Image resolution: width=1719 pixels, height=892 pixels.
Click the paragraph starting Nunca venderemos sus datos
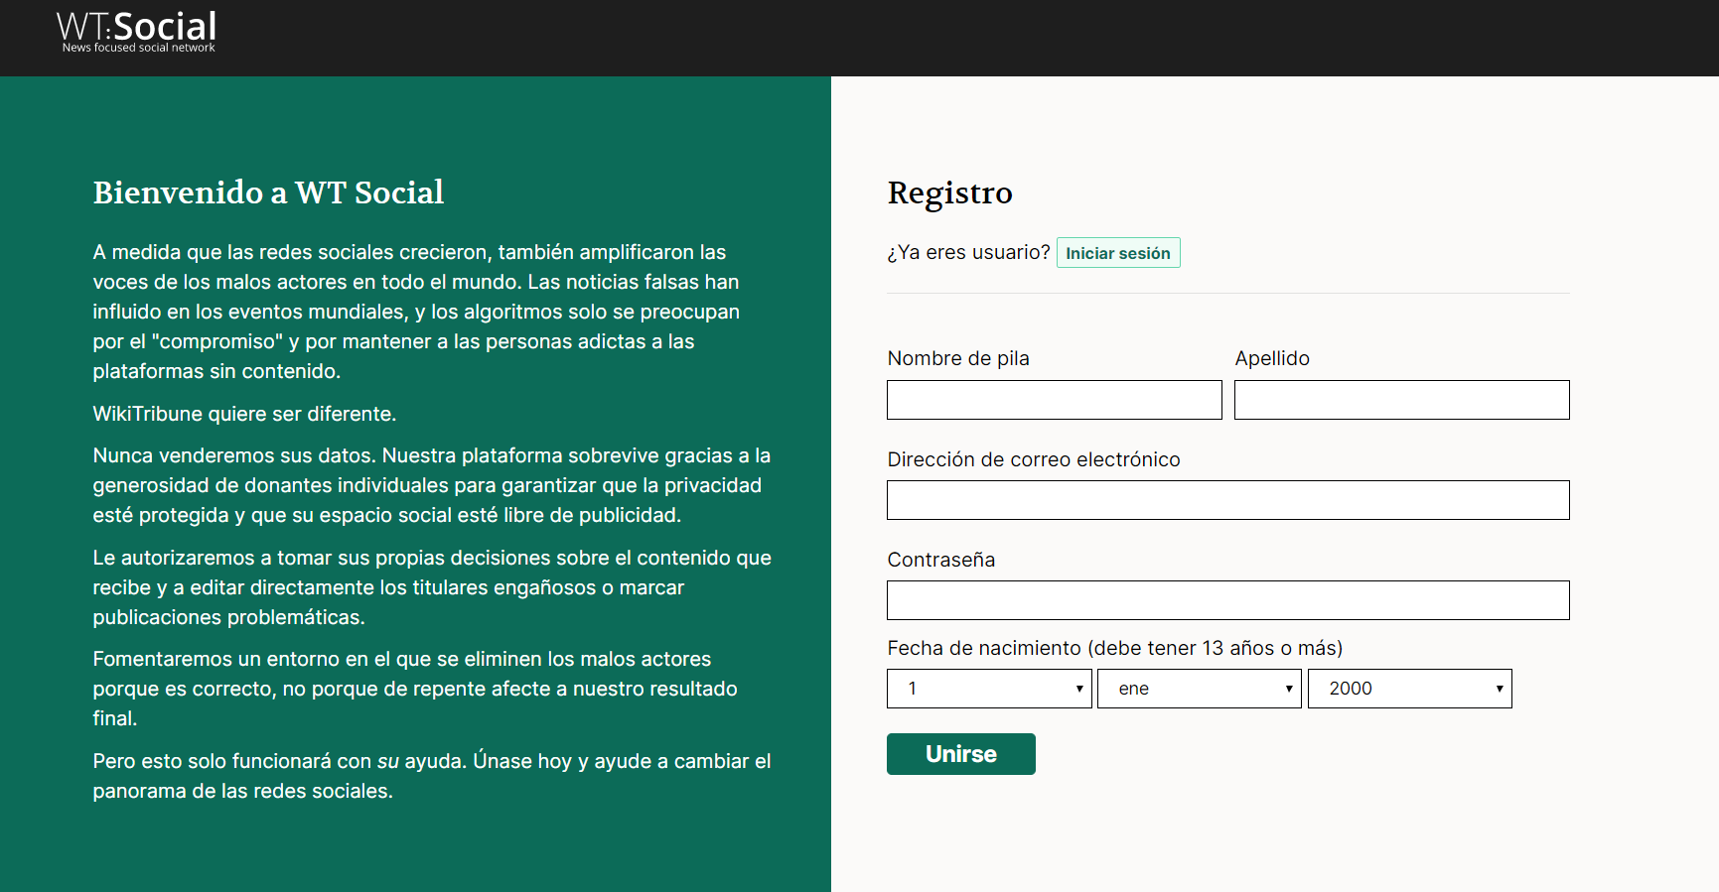(431, 485)
